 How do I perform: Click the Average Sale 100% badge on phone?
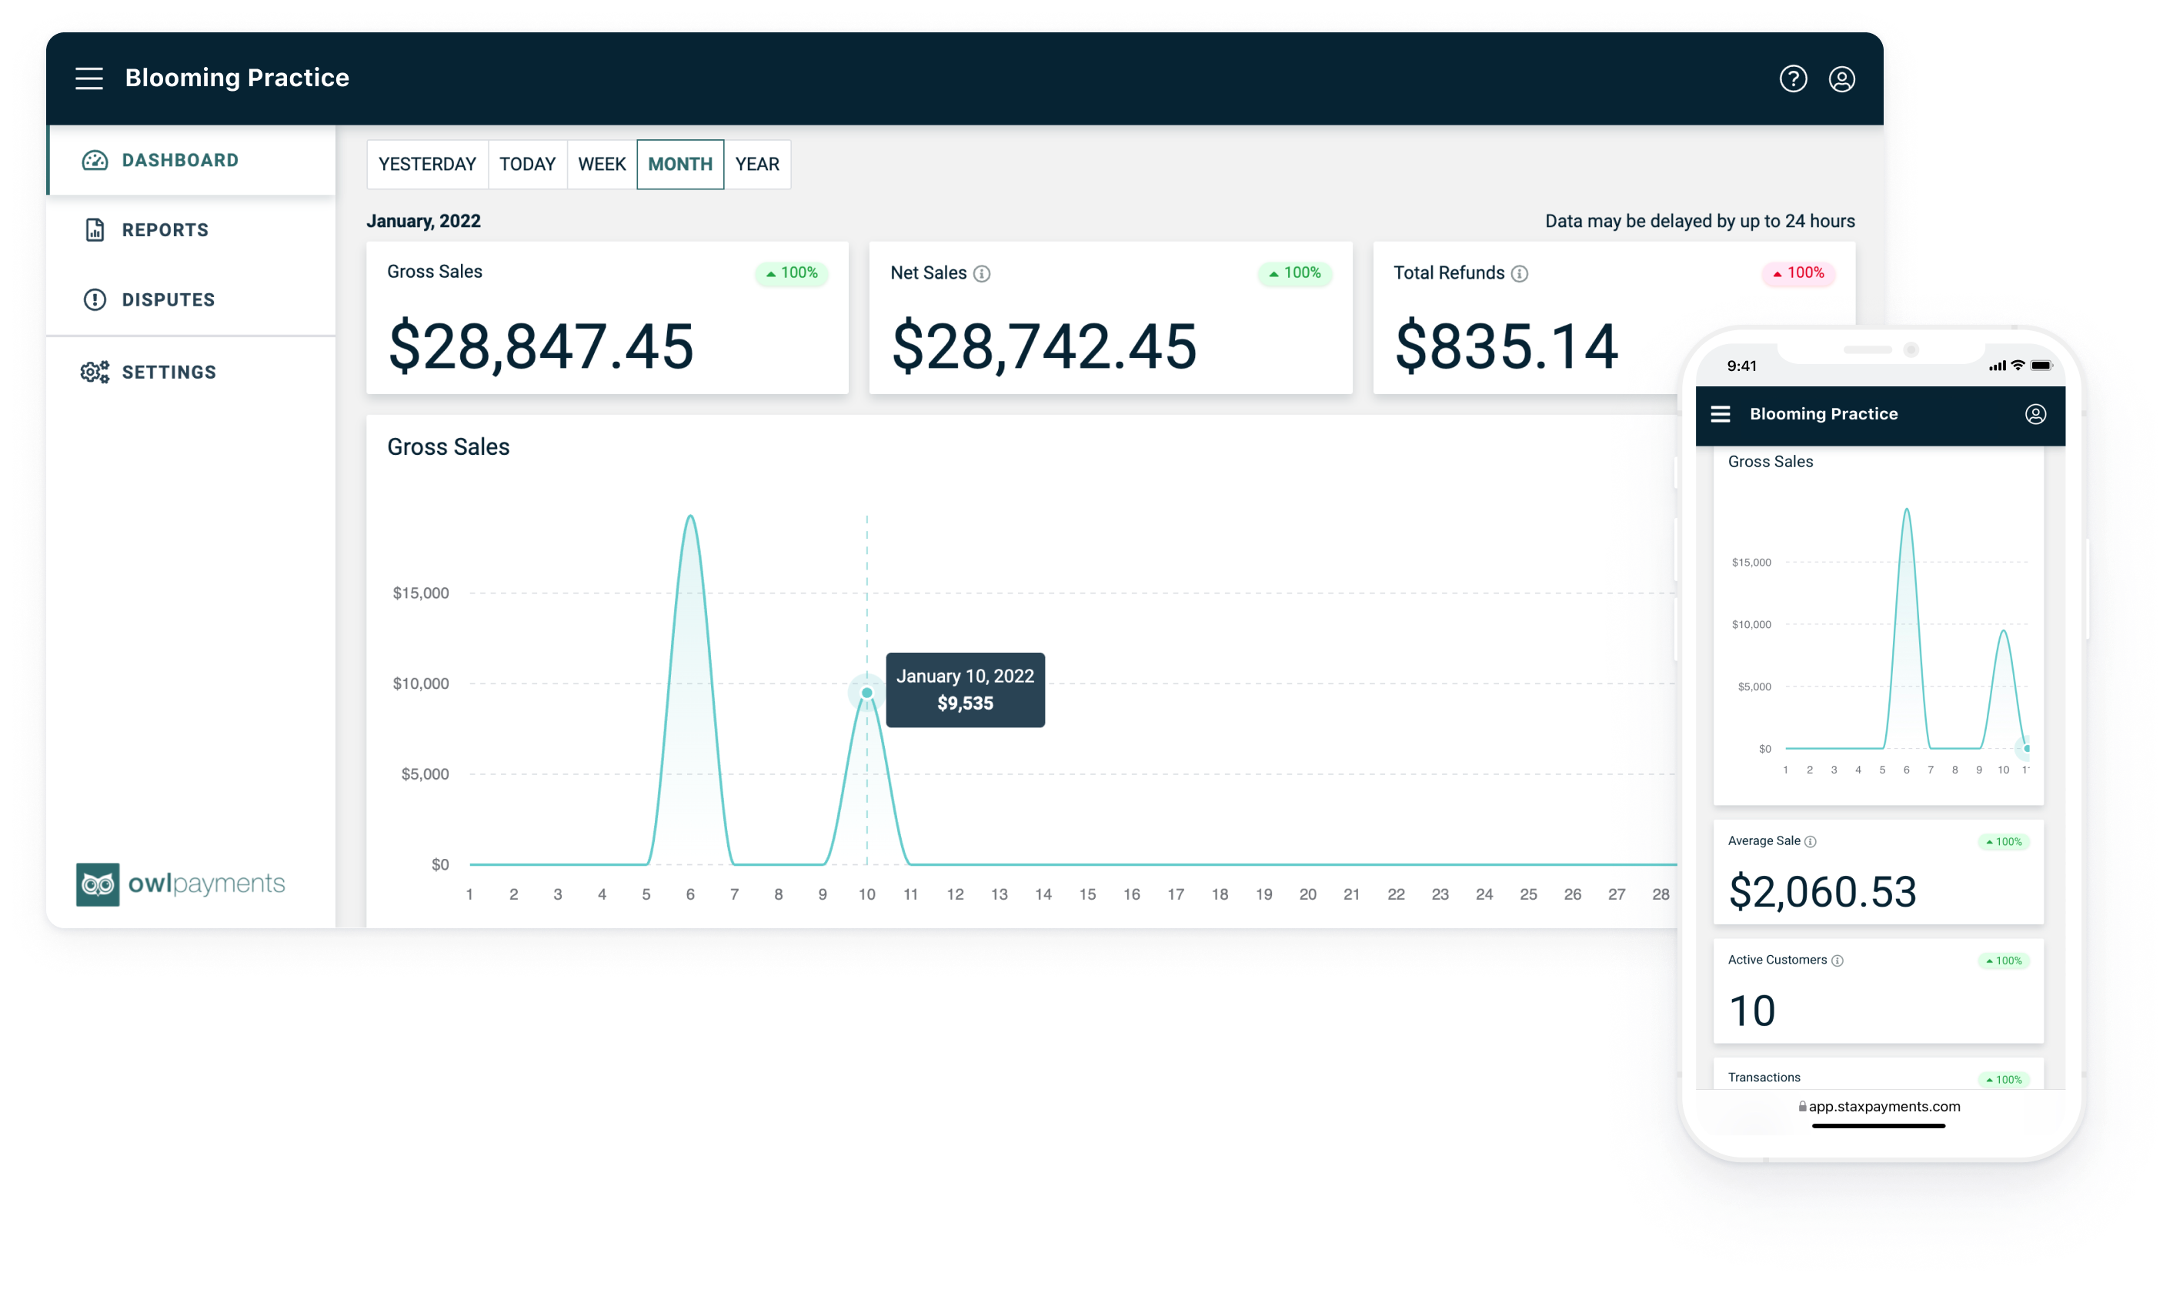pyautogui.click(x=2003, y=842)
